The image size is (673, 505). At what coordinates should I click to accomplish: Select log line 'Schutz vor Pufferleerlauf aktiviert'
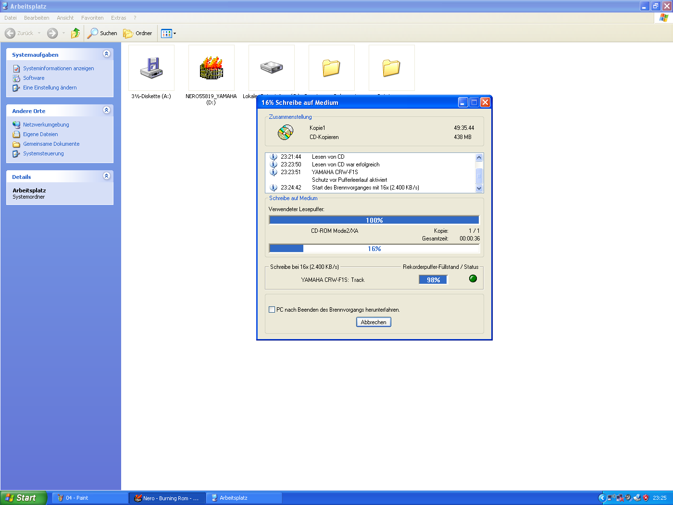coord(349,180)
